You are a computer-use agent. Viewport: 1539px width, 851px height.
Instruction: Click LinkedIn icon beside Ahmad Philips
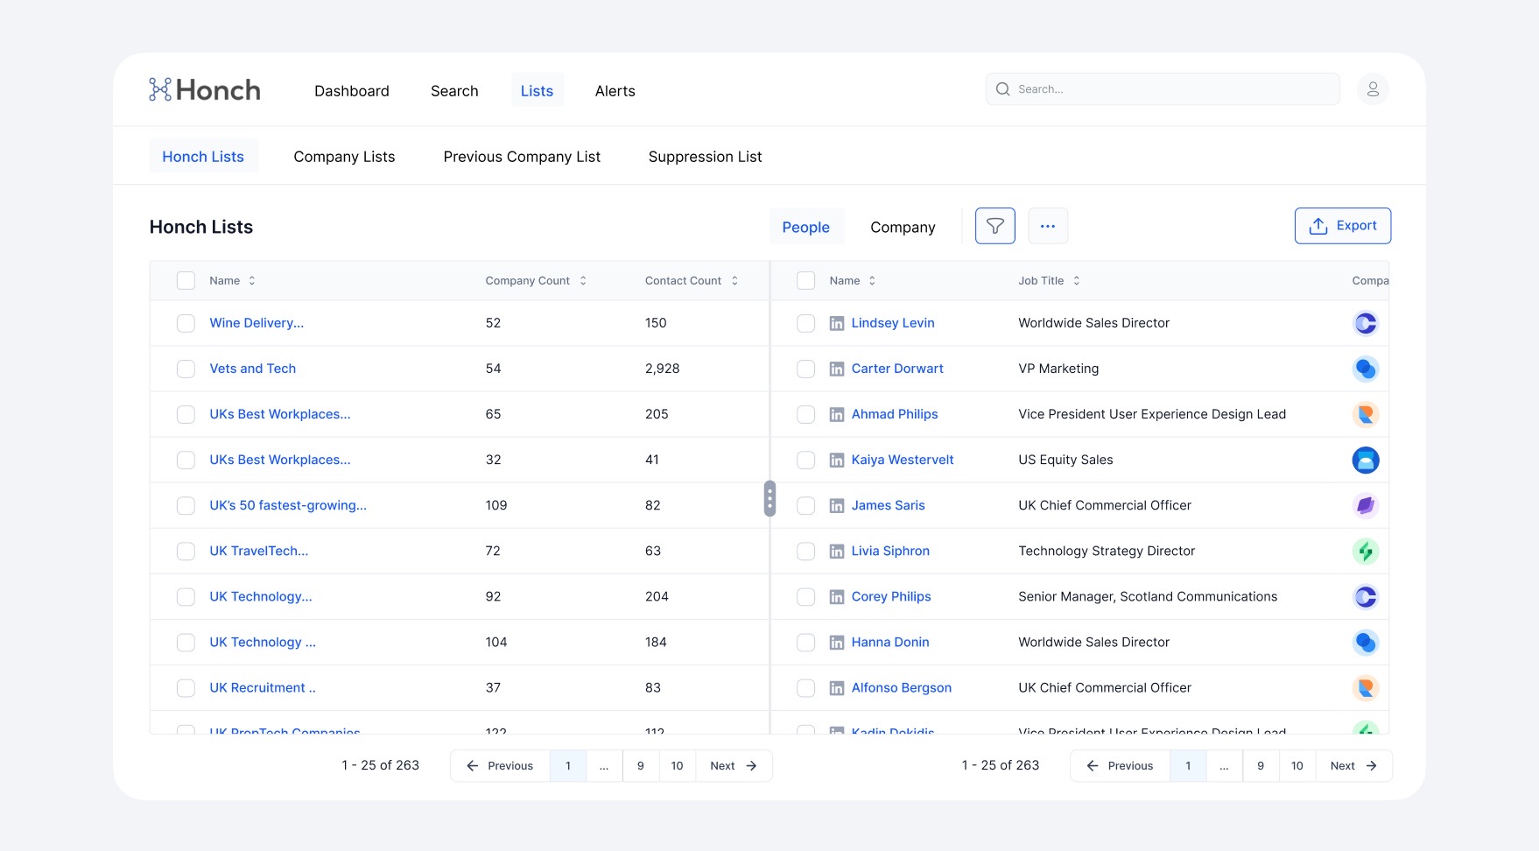[x=837, y=414]
